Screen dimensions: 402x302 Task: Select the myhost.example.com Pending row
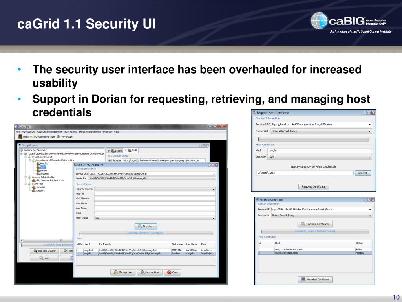(315, 253)
